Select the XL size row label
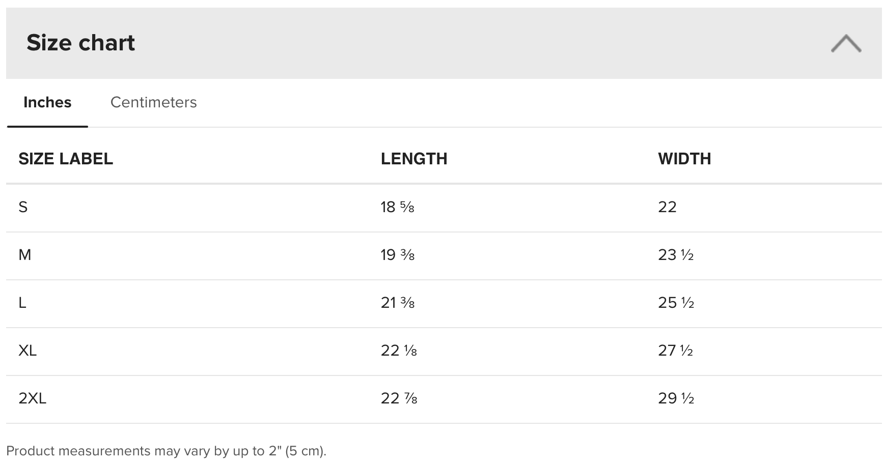 click(x=27, y=351)
